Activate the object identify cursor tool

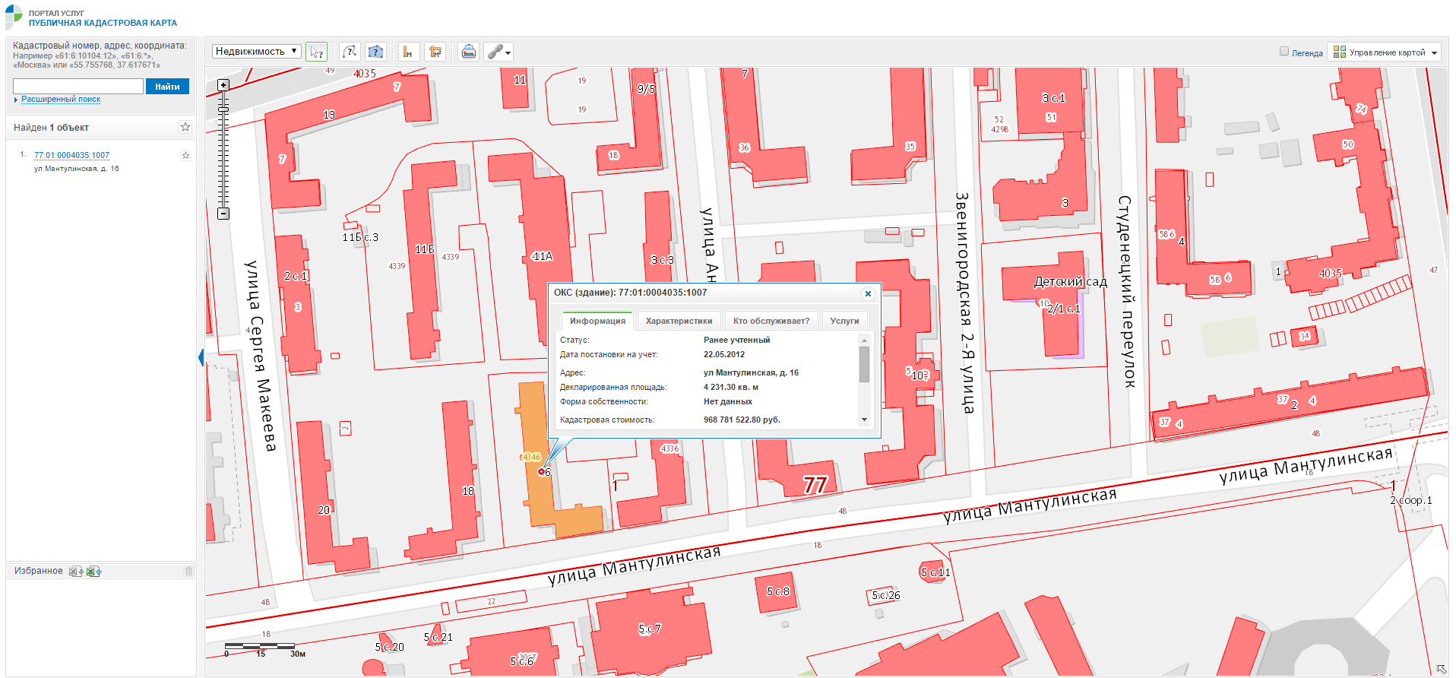316,52
